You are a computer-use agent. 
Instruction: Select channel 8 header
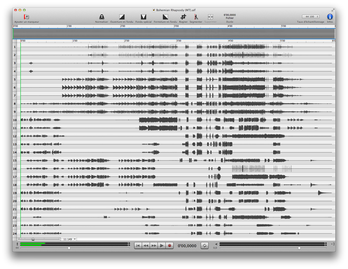point(15,103)
